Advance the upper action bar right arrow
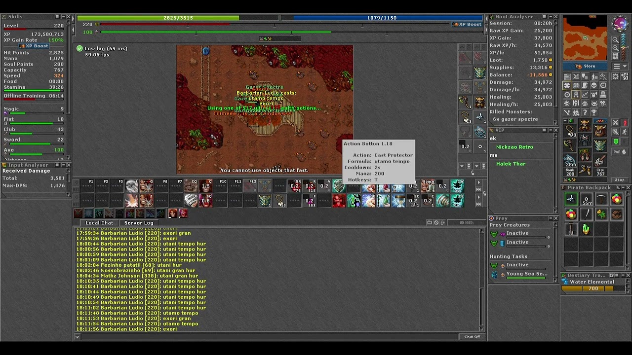The width and height of the screenshot is (632, 355). [x=479, y=182]
